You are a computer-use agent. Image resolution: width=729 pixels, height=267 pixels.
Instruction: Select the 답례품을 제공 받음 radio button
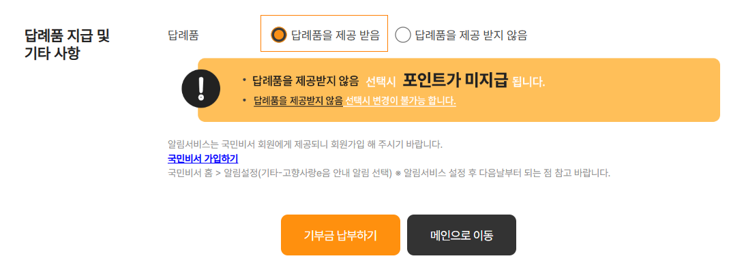(278, 35)
